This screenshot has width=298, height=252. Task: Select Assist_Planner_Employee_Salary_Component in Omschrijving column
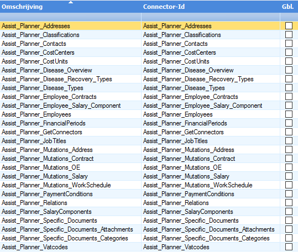[x=61, y=106]
